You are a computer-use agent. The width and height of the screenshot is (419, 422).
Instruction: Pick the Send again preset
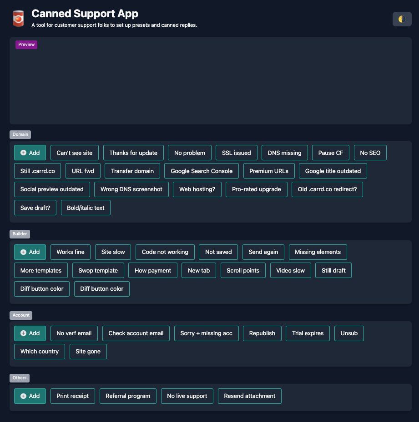coord(263,252)
